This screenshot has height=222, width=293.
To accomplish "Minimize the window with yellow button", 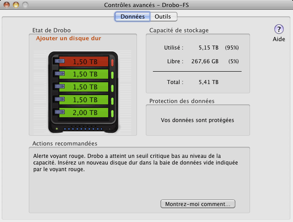I will coord(16,5).
